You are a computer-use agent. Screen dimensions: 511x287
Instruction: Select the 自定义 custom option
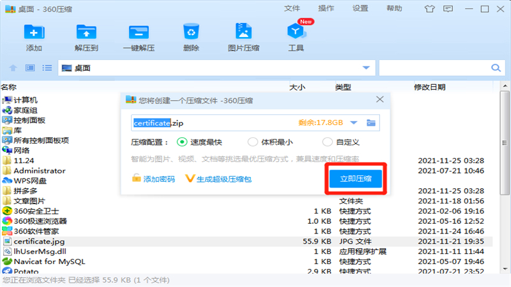coord(327,142)
